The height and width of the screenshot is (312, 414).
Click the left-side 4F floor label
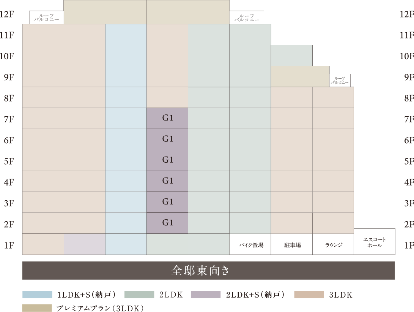coord(9,182)
